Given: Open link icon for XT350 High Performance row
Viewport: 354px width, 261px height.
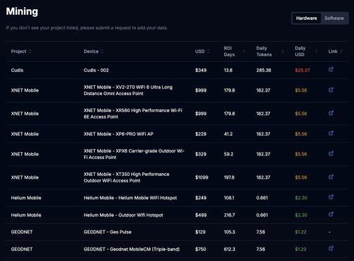Looking at the screenshot, I should coord(331,177).
